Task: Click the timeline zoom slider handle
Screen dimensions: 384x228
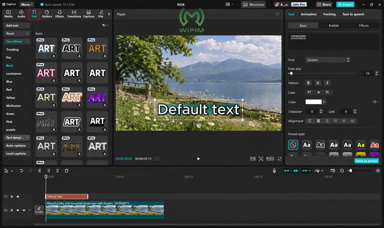Action: [351, 171]
